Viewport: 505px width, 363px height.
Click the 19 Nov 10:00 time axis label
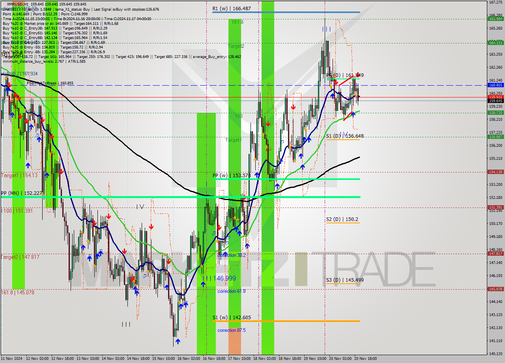pos(315,359)
